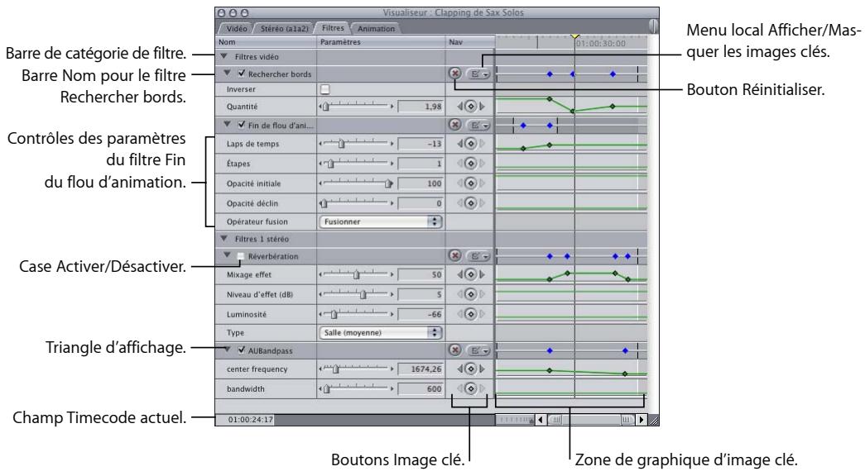Viewport: 865px width, 476px height.
Task: Open Type popup showing Salle (moyenne)
Action: [x=381, y=332]
